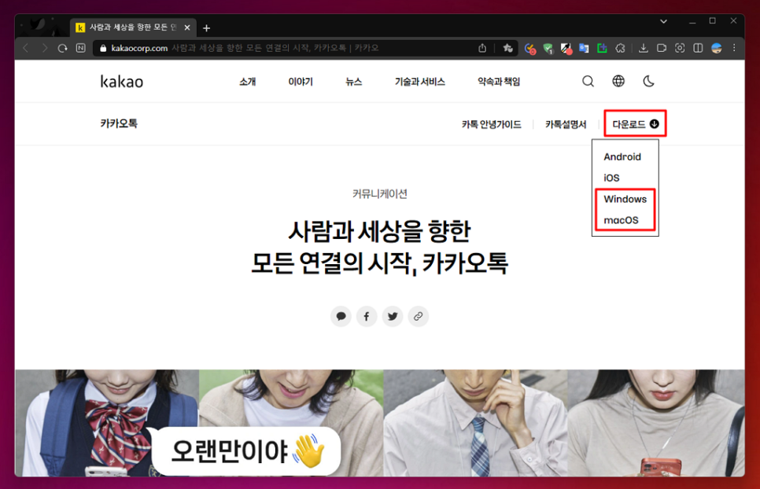Viewport: 760px width, 489px height.
Task: Click the 커뮤니케이션 category label
Action: point(379,193)
